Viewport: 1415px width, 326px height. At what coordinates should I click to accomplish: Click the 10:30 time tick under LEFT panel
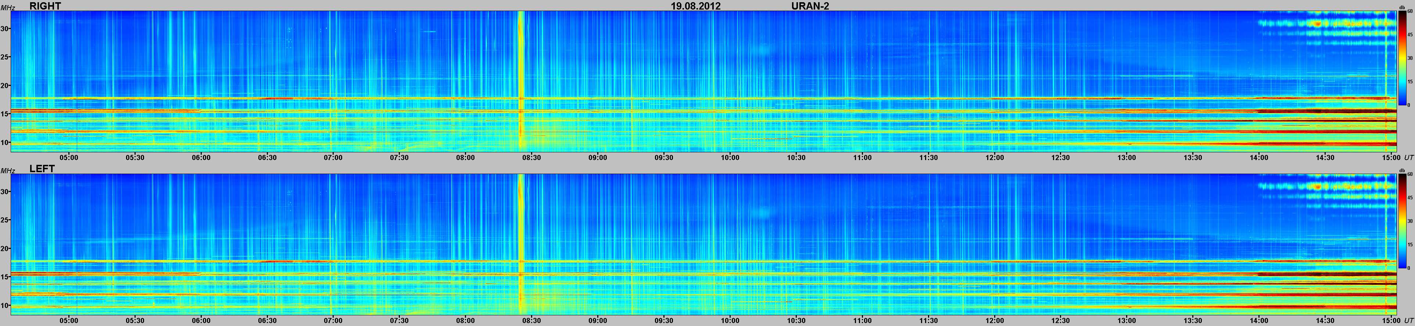[x=796, y=320]
